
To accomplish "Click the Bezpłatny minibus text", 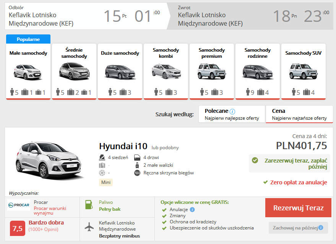I will tap(119, 236).
